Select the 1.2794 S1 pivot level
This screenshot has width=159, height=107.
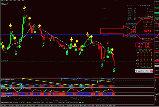(x=131, y=16)
